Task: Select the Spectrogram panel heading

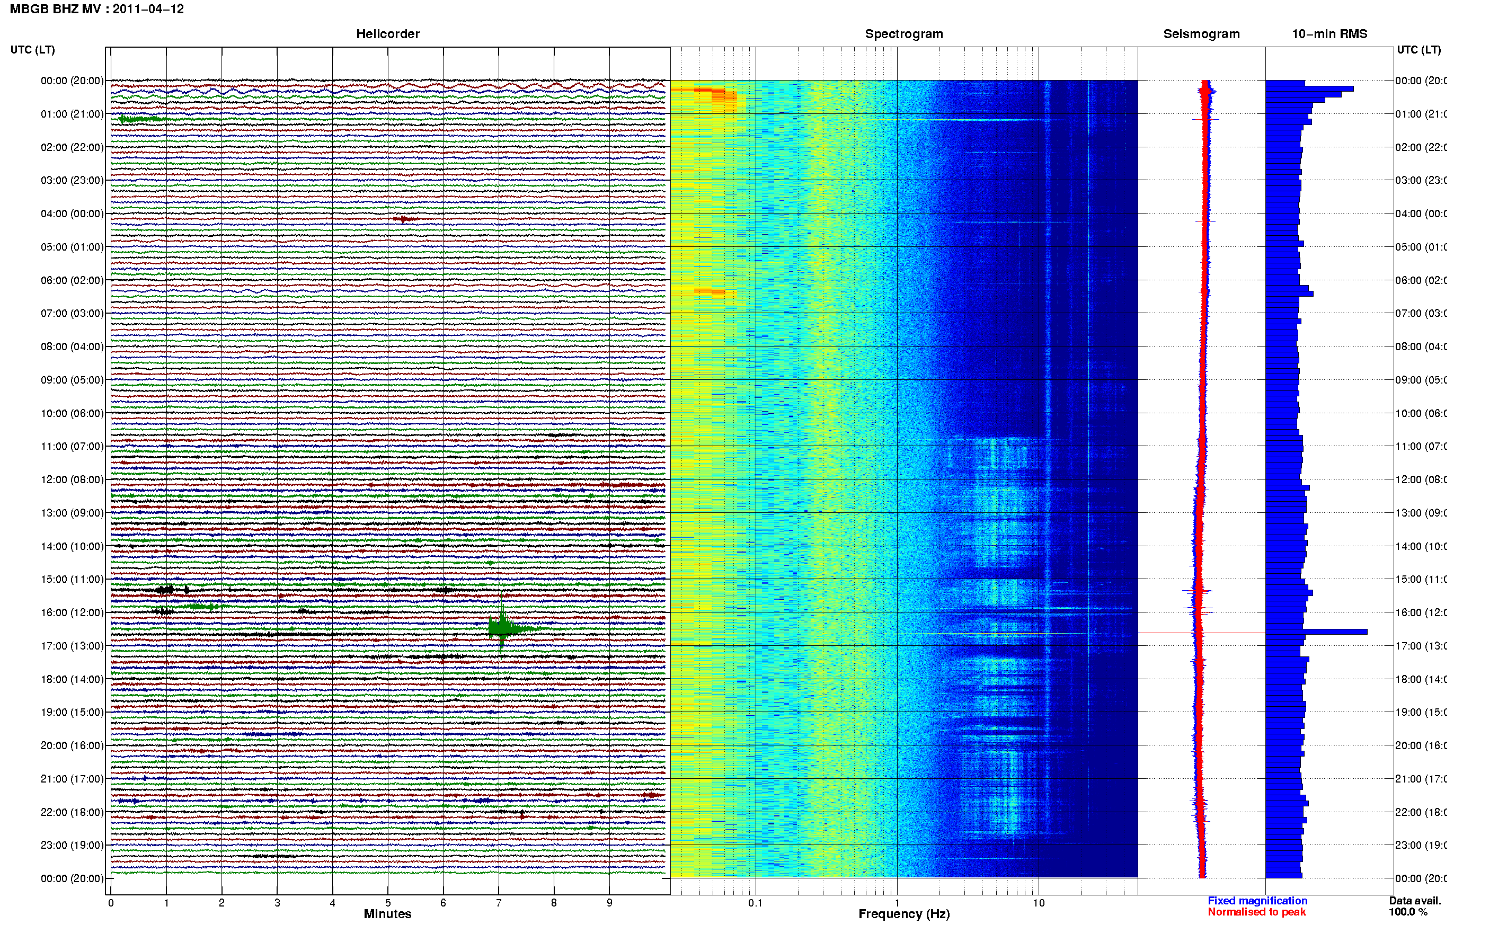Action: pyautogui.click(x=903, y=34)
